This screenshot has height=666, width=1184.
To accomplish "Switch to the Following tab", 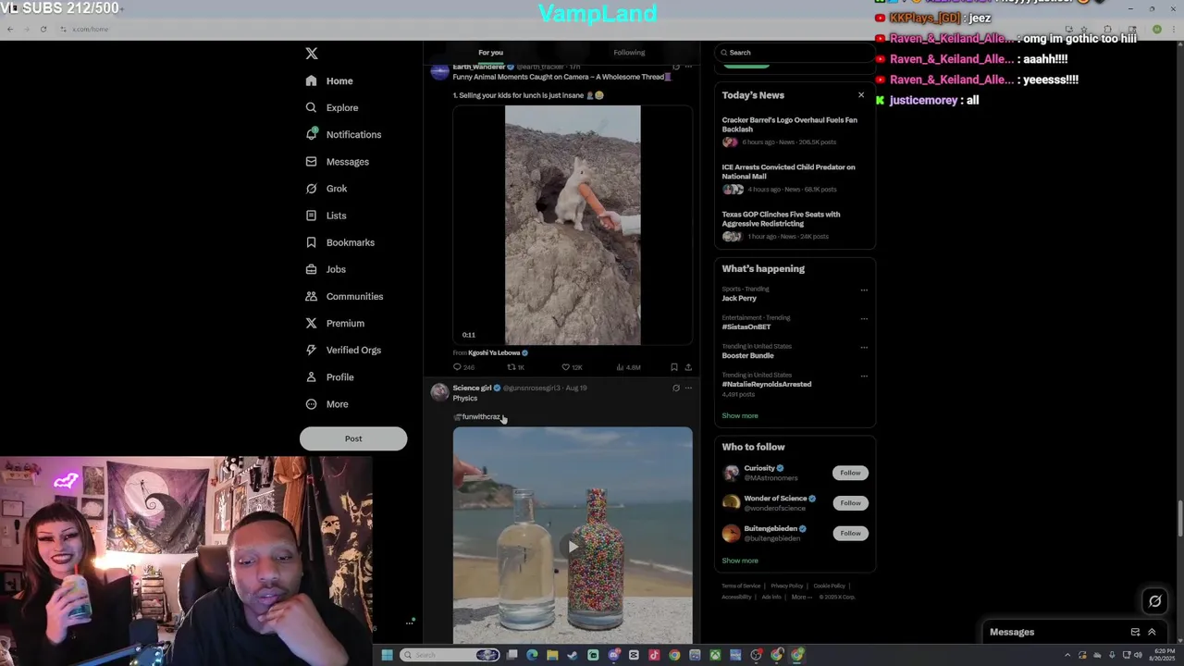I will click(629, 53).
